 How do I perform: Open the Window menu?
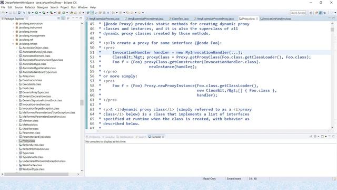click(x=83, y=7)
